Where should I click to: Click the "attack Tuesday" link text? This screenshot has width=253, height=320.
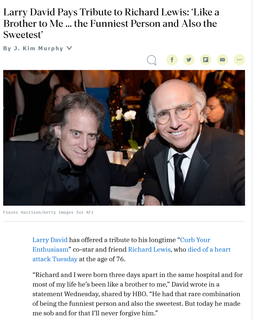coord(55,259)
